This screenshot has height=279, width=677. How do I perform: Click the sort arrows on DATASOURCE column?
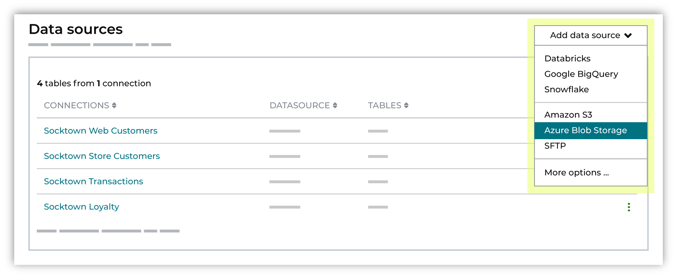(335, 105)
